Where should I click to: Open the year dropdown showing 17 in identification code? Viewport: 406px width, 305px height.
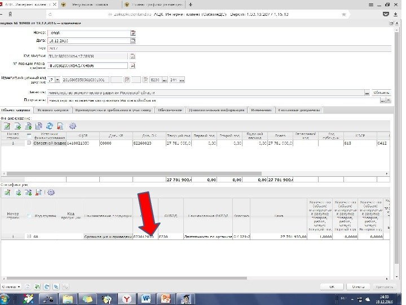tap(58, 80)
